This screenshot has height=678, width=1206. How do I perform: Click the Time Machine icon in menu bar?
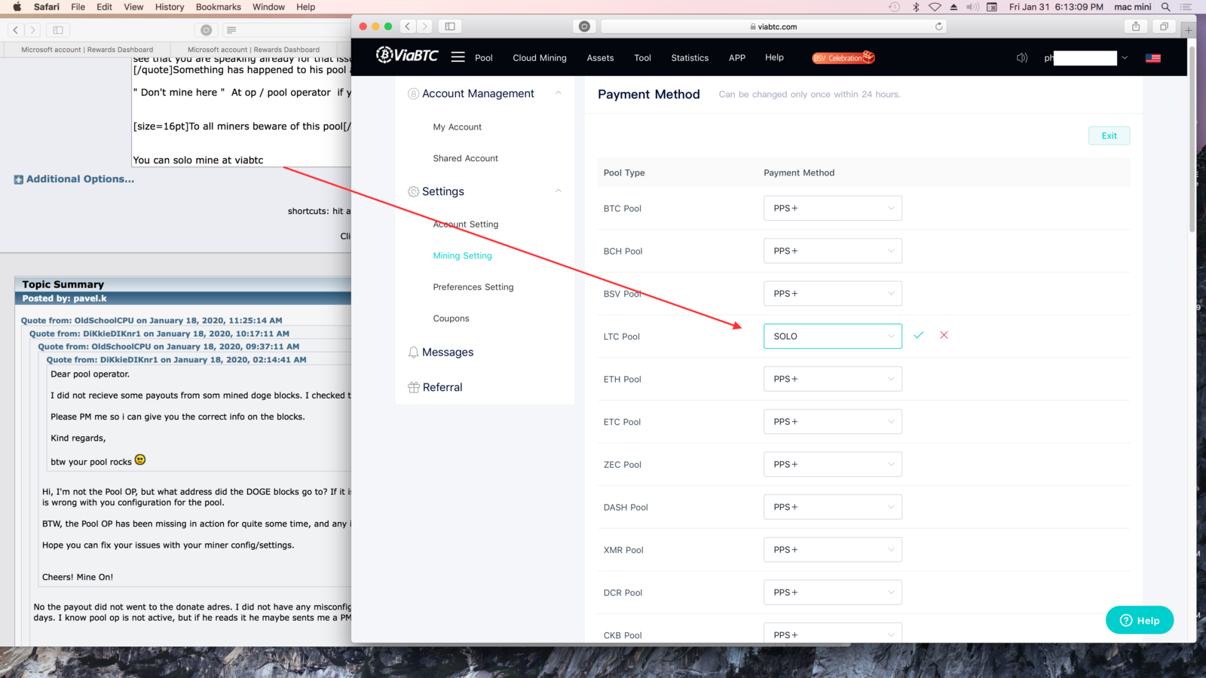894,7
